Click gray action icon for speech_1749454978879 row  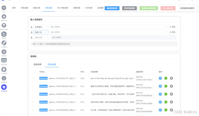click(x=171, y=94)
